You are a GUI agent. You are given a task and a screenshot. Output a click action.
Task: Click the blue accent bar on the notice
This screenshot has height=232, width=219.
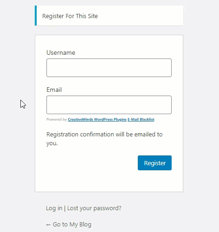click(x=36, y=16)
